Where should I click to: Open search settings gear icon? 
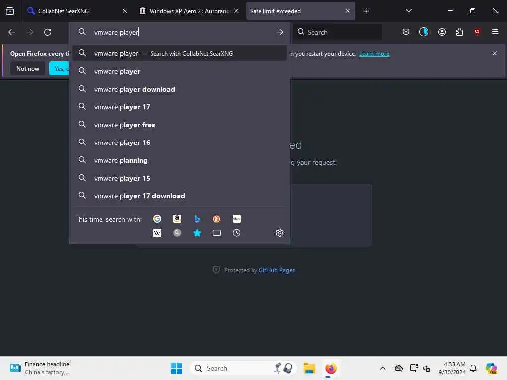[x=280, y=233]
